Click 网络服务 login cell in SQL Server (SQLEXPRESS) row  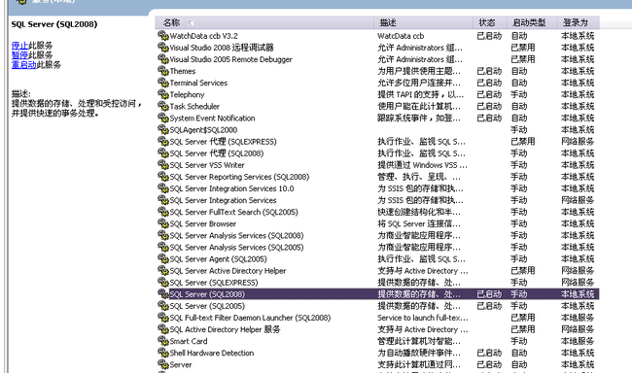(578, 283)
